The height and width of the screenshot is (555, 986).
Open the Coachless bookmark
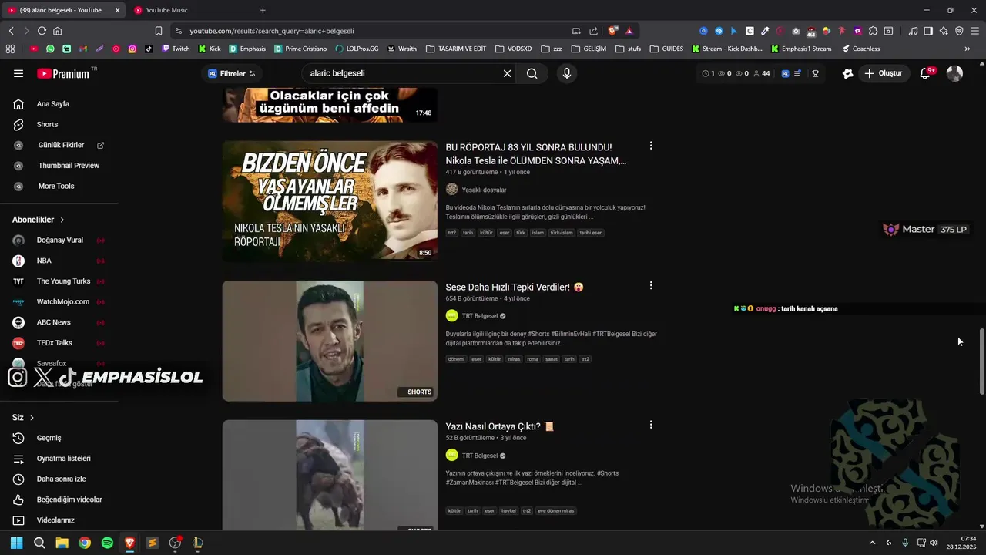tap(861, 49)
